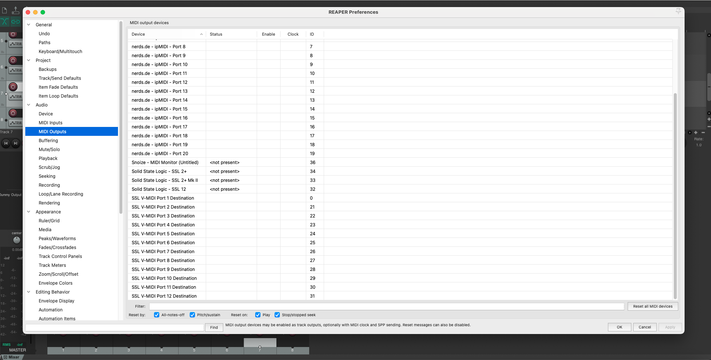Screen dimensions: 711x360
Task: Select the Recording preferences page
Action: pyautogui.click(x=49, y=185)
